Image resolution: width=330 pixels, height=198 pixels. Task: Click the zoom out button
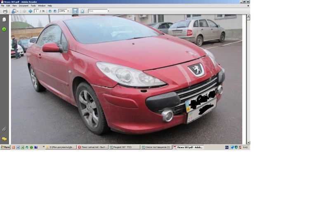pos(50,11)
